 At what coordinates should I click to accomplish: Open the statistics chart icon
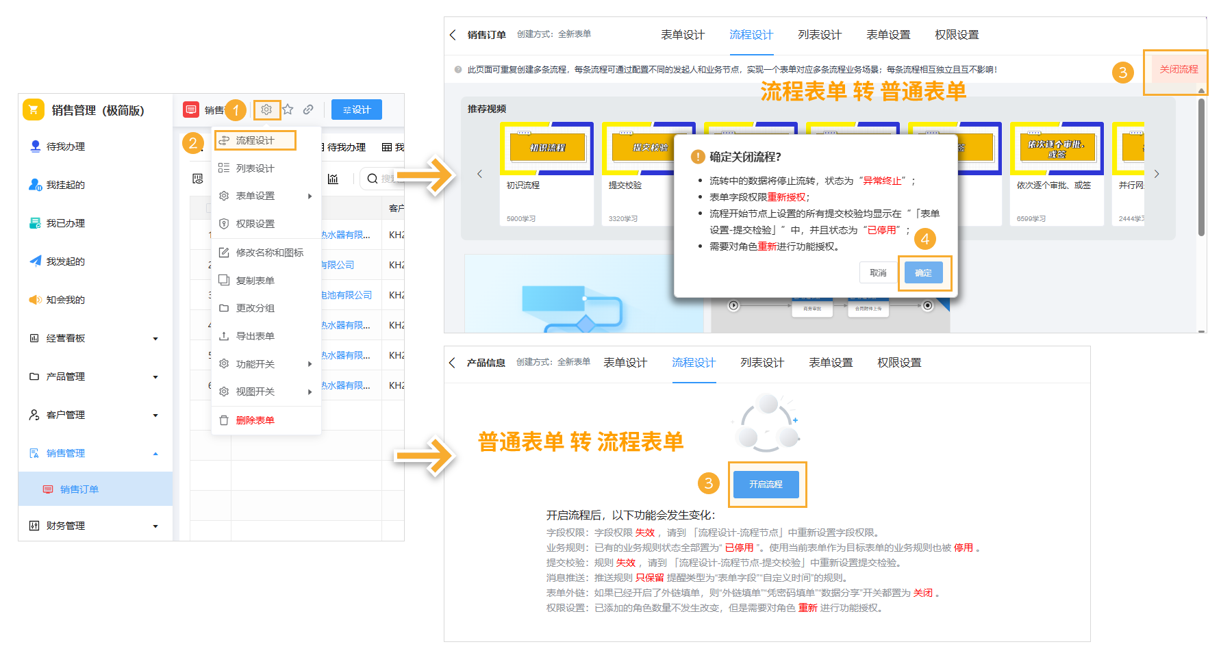click(x=333, y=179)
